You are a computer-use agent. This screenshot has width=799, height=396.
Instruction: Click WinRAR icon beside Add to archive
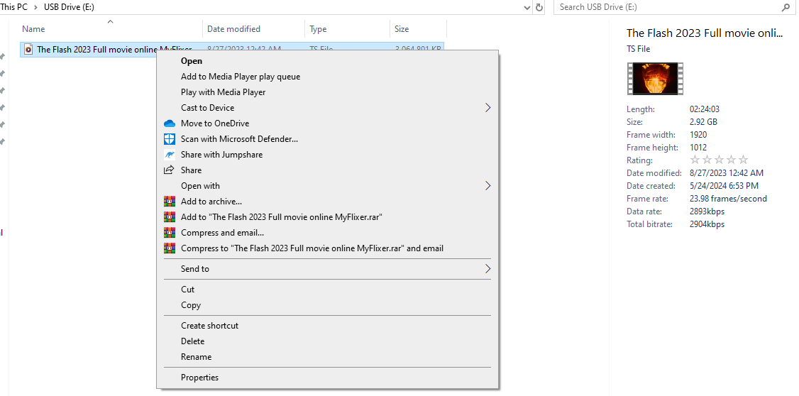pos(169,202)
